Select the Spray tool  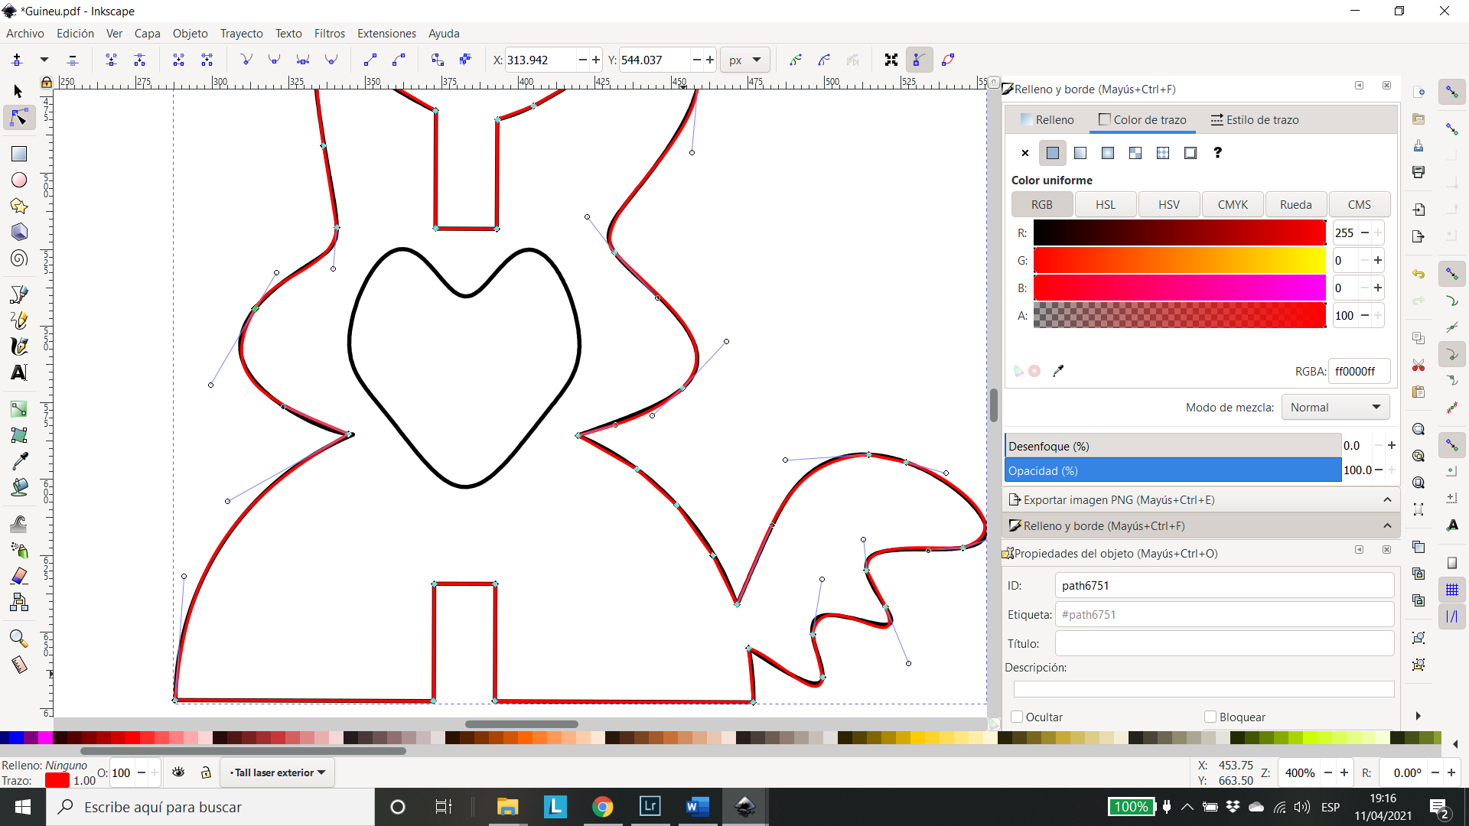[18, 550]
